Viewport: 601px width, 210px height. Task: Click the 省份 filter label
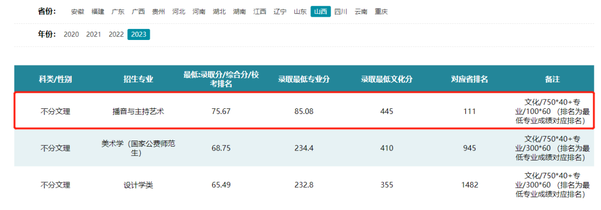pos(47,12)
